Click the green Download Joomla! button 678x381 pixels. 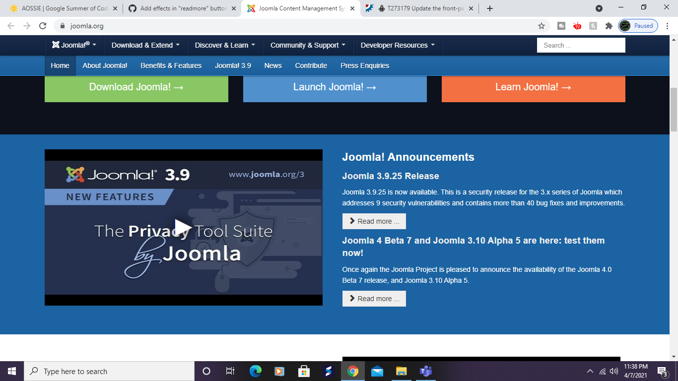pos(136,88)
